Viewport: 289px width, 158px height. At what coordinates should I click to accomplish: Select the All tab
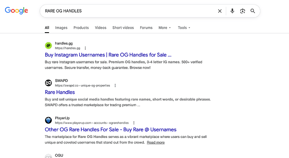click(x=47, y=28)
